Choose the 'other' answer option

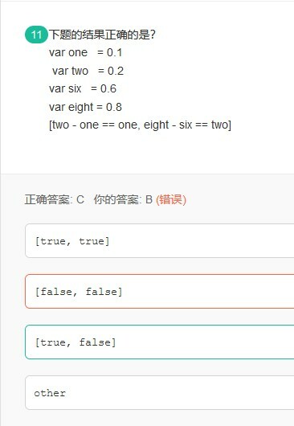(x=160, y=392)
